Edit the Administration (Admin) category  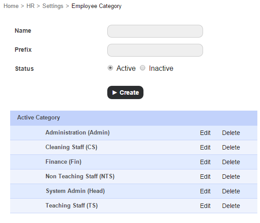205,133
